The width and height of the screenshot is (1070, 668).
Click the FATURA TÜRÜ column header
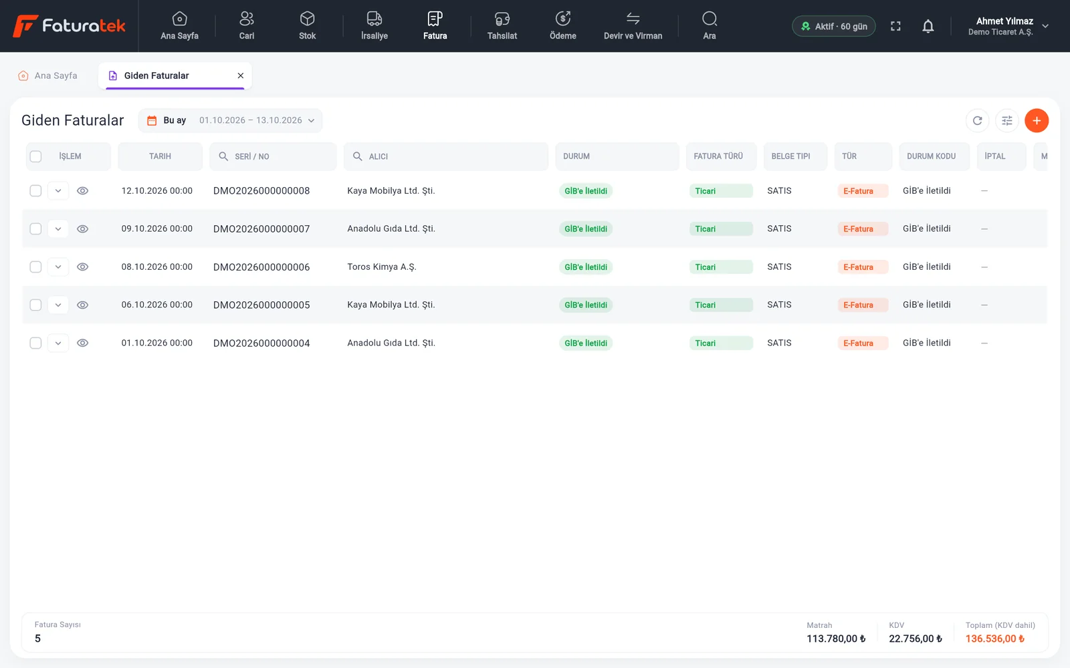(721, 156)
